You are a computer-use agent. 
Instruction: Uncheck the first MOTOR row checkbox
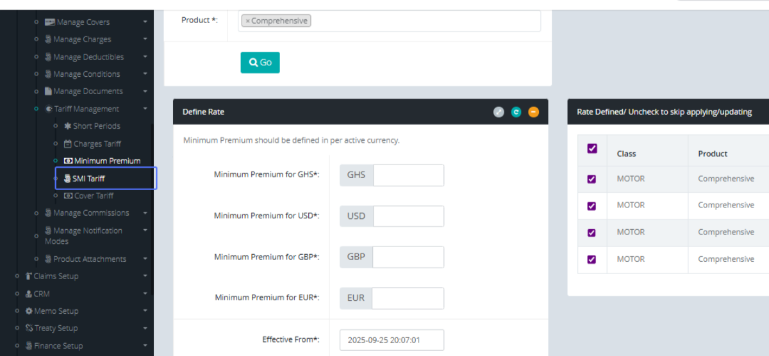[591, 179]
